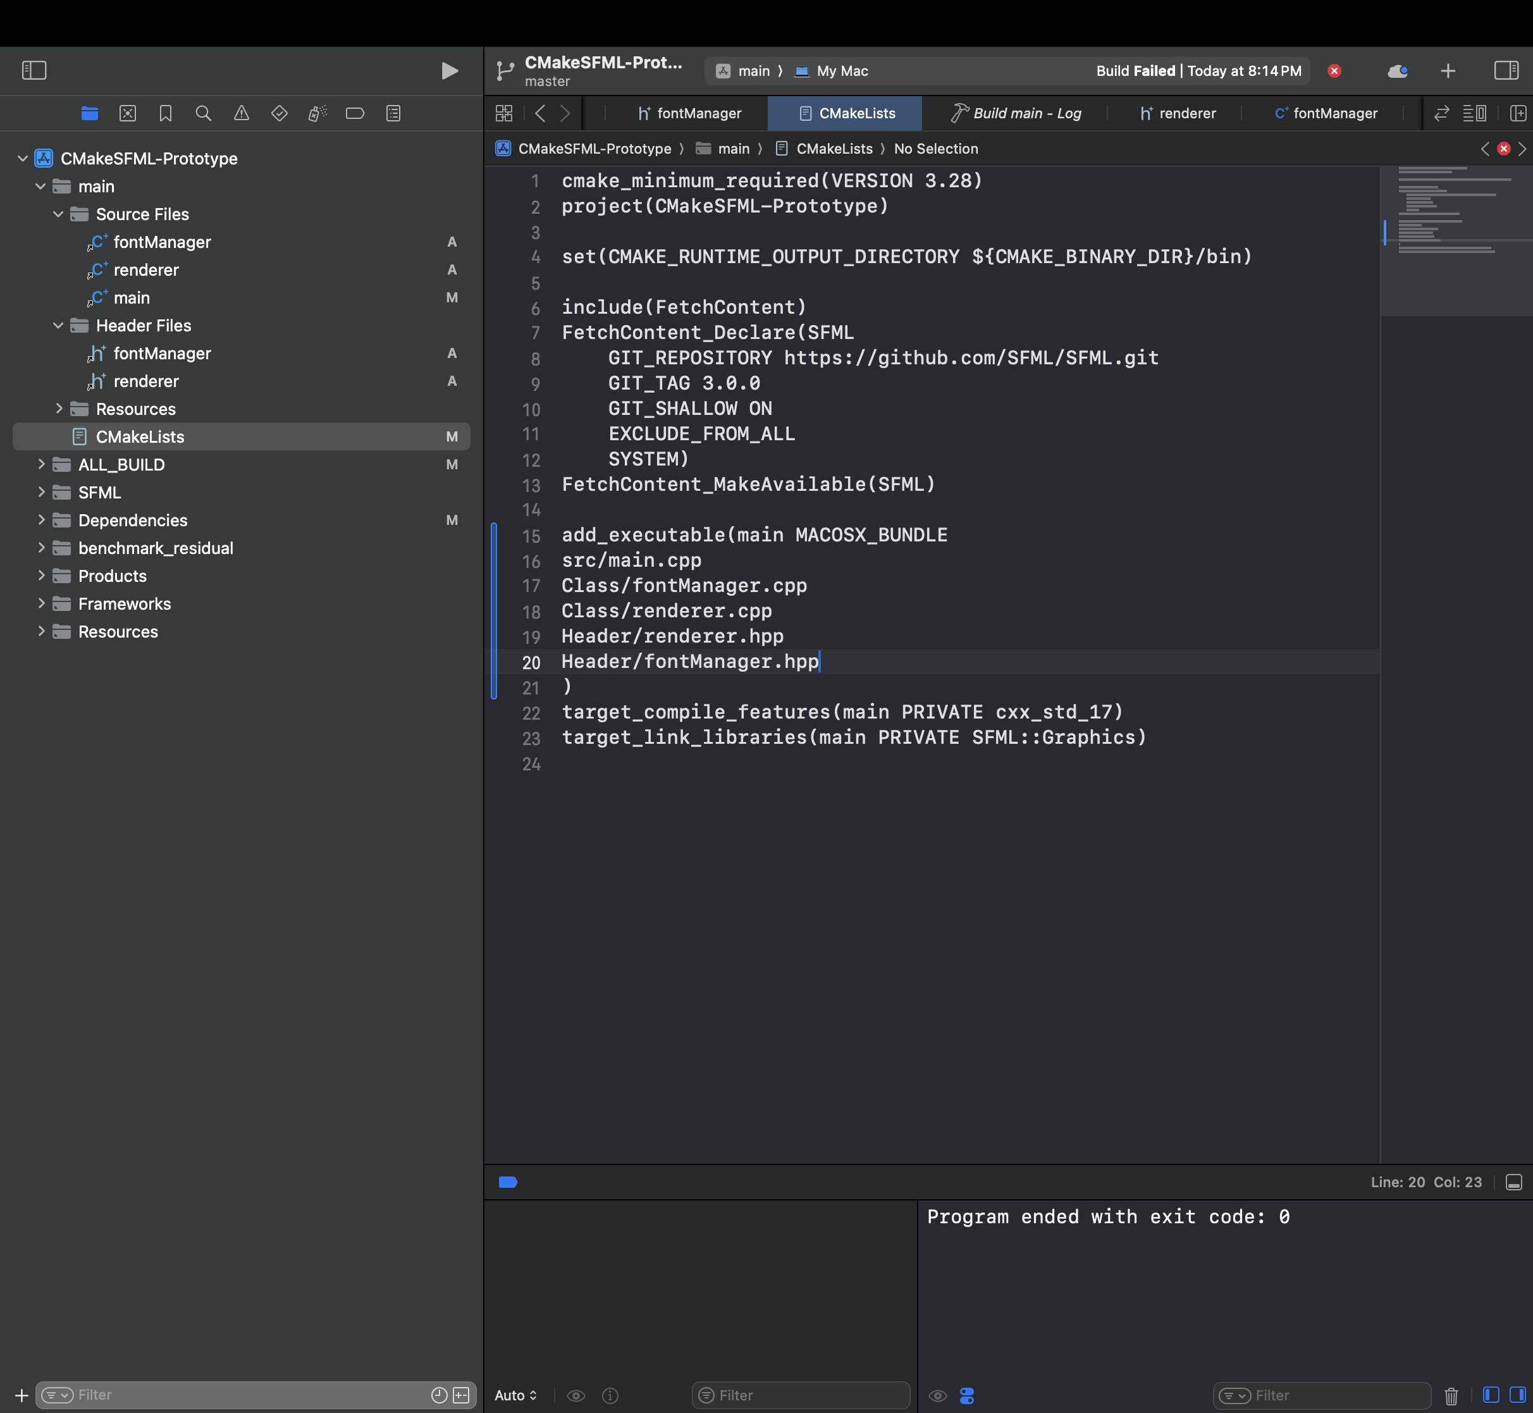This screenshot has width=1533, height=1413.
Task: Open the Find navigator magnifier icon
Action: (x=204, y=114)
